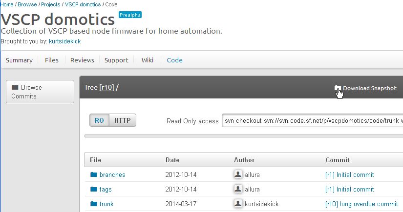Viewport: 403px width, 212px height.
Task: Click the trunk folder icon
Action: (x=94, y=204)
